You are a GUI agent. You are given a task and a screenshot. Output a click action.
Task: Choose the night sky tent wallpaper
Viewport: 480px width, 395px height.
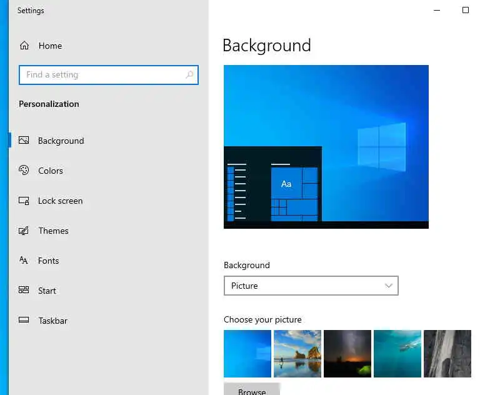pyautogui.click(x=347, y=354)
